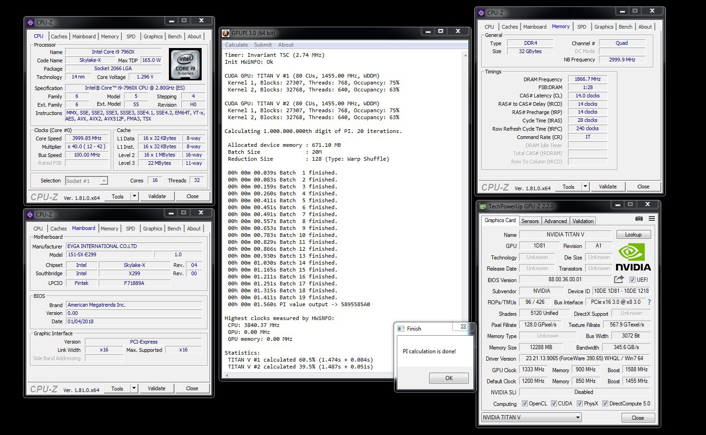Click Close in the Mainboard CPU-Z window
This screenshot has height=435, width=706.
192,388
